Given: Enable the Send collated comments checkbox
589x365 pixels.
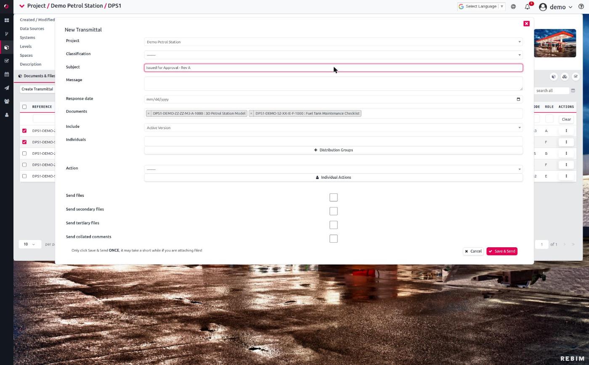Looking at the screenshot, I should [334, 239].
